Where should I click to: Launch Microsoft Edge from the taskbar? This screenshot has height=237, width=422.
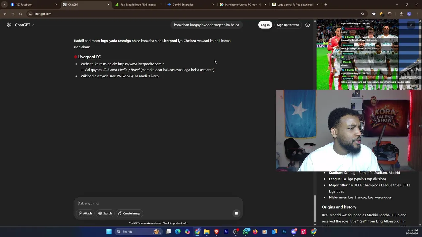(x=178, y=232)
